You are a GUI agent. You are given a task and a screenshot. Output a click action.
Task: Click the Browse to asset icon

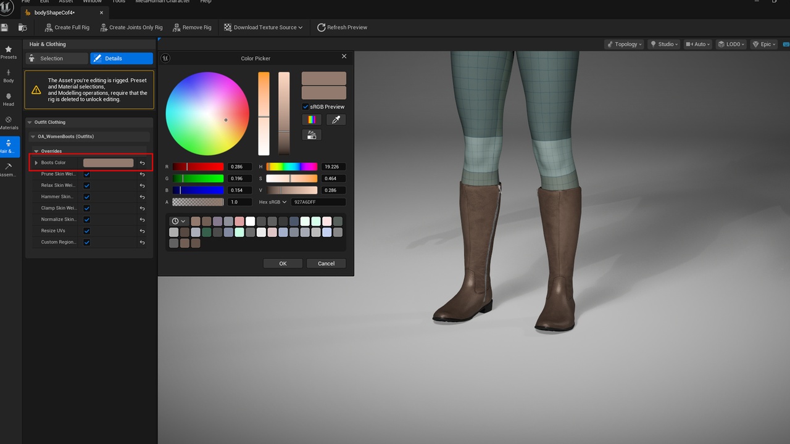(23, 27)
